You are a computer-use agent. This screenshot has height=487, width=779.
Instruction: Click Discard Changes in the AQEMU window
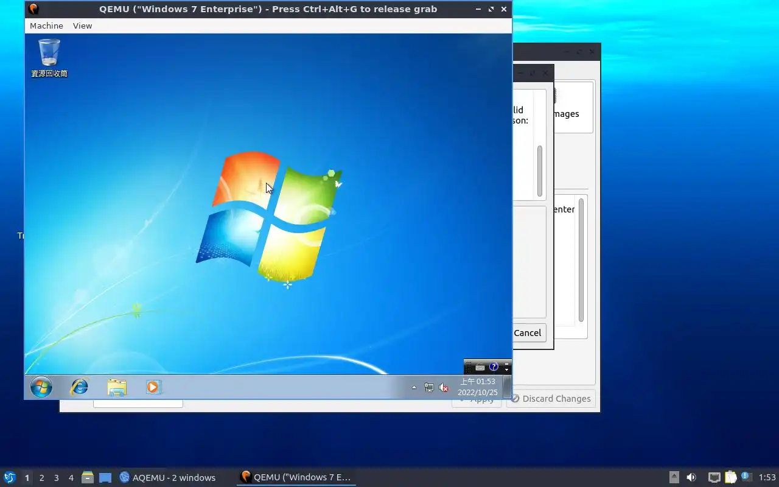tap(551, 399)
